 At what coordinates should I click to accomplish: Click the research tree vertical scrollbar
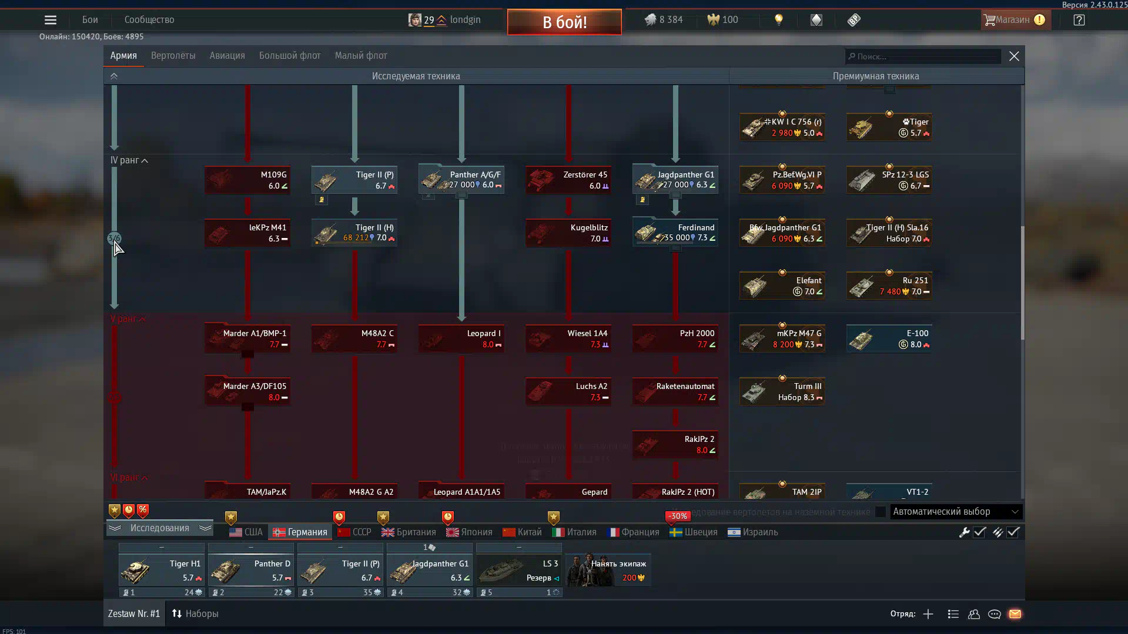click(x=1022, y=282)
